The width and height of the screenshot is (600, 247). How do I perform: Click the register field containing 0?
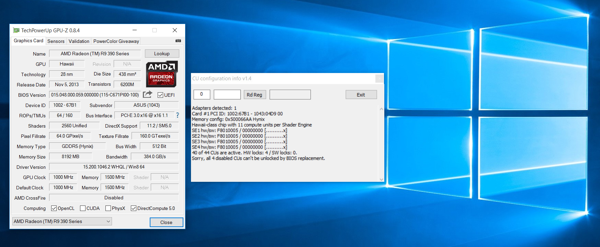pos(201,94)
